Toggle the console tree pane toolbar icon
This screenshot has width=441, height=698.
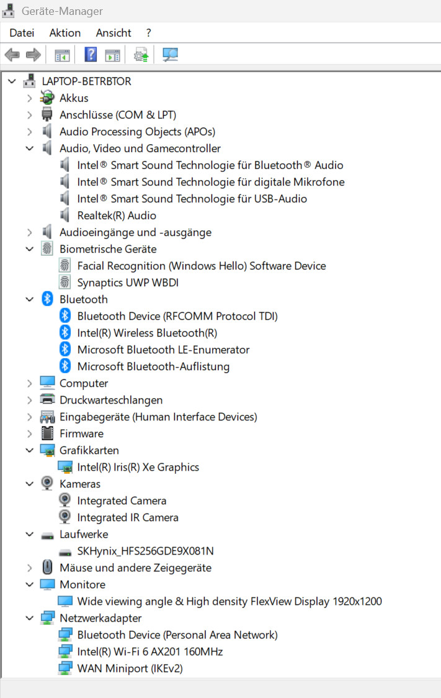[62, 55]
